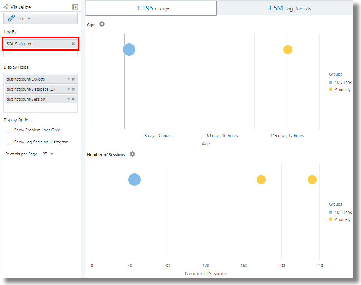Expand the distinctcount(Session) field options arrow
This screenshot has width=361, height=285.
pyautogui.click(x=69, y=99)
